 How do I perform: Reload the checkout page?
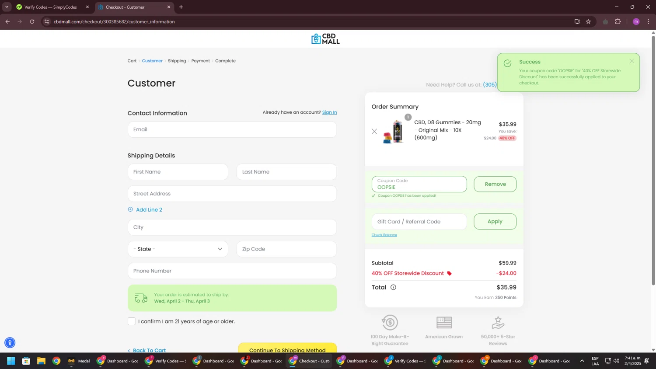32,21
